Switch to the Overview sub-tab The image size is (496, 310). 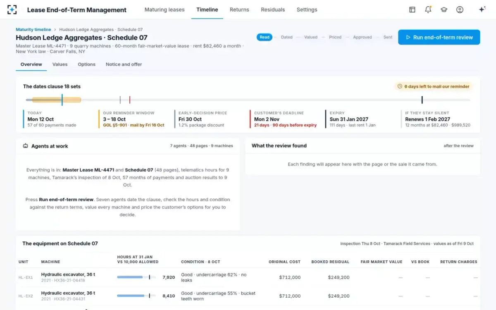(x=31, y=64)
